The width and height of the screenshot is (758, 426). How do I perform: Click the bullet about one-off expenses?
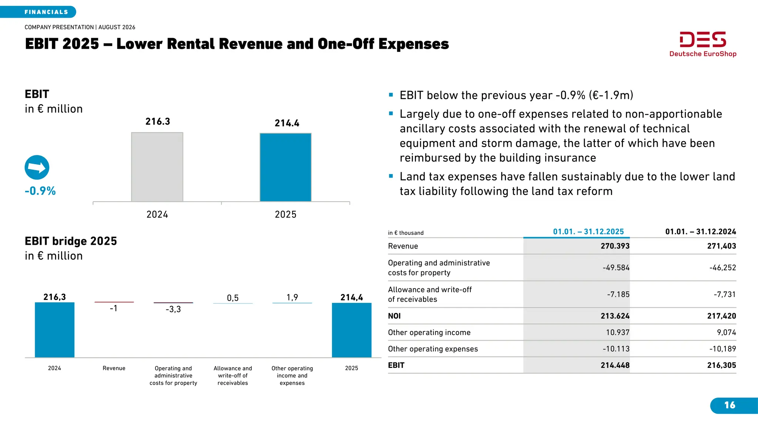click(561, 136)
